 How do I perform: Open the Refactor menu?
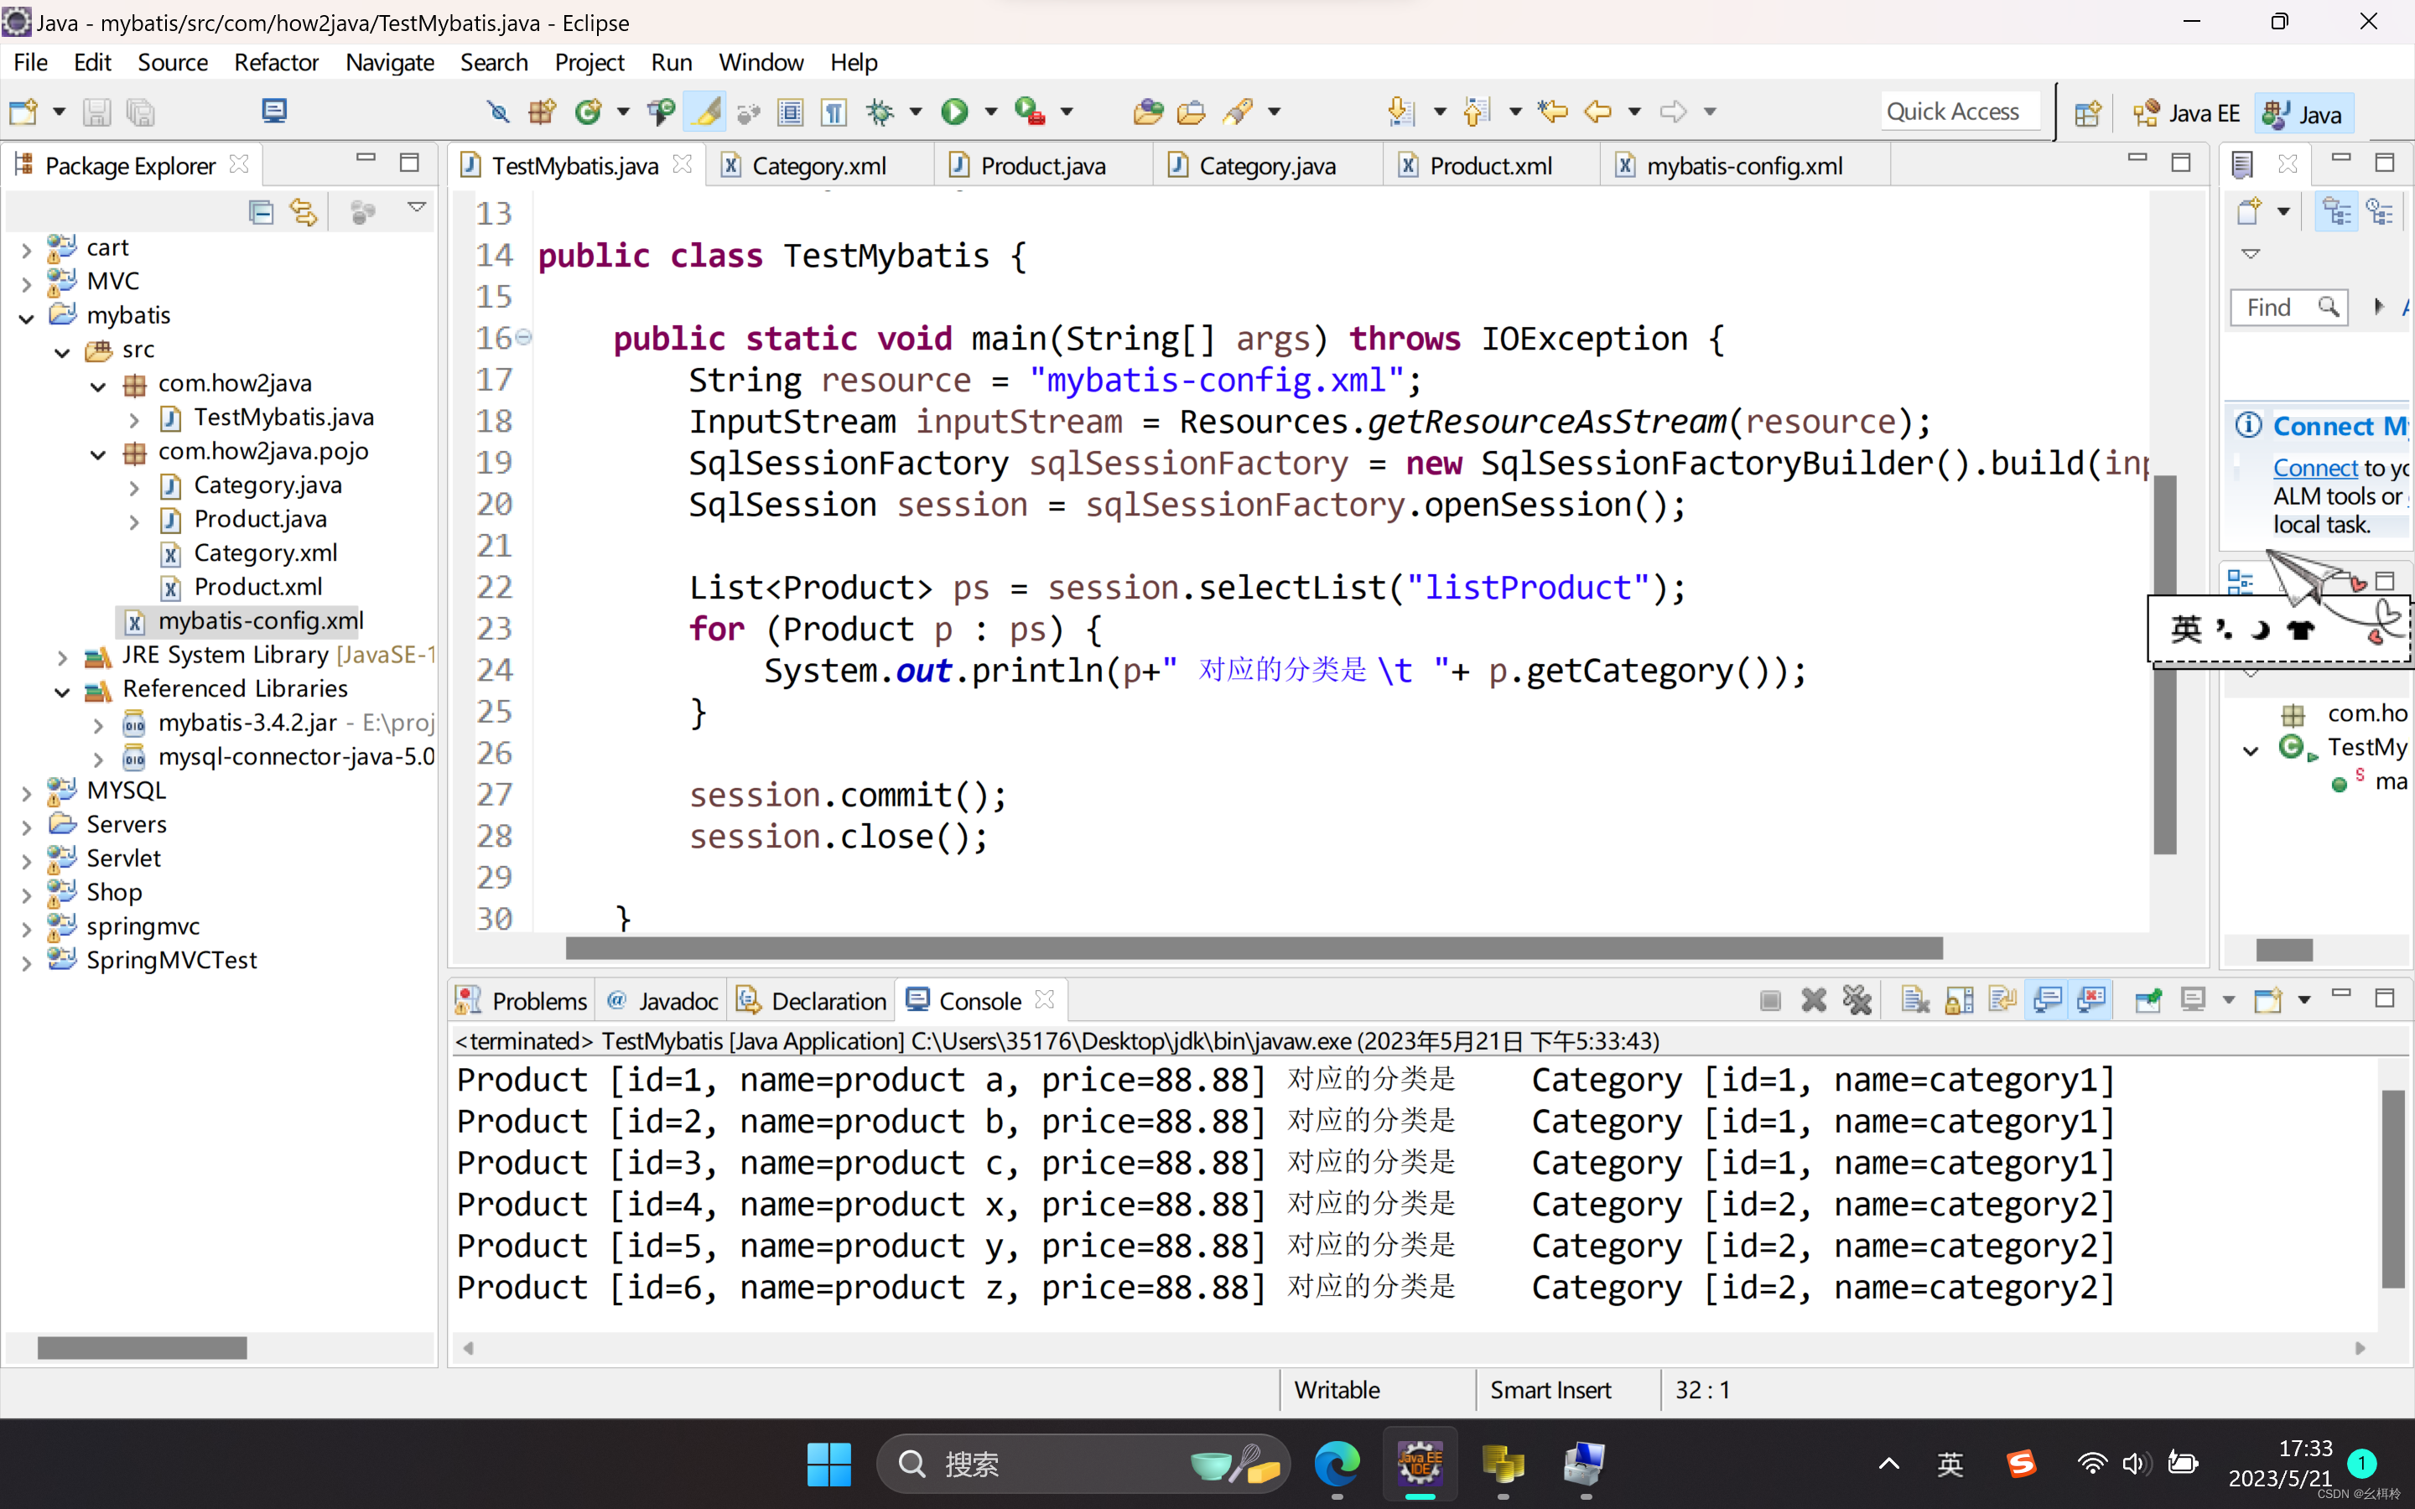(x=275, y=62)
